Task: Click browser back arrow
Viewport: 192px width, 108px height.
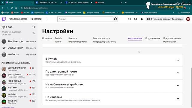Action: [3, 8]
